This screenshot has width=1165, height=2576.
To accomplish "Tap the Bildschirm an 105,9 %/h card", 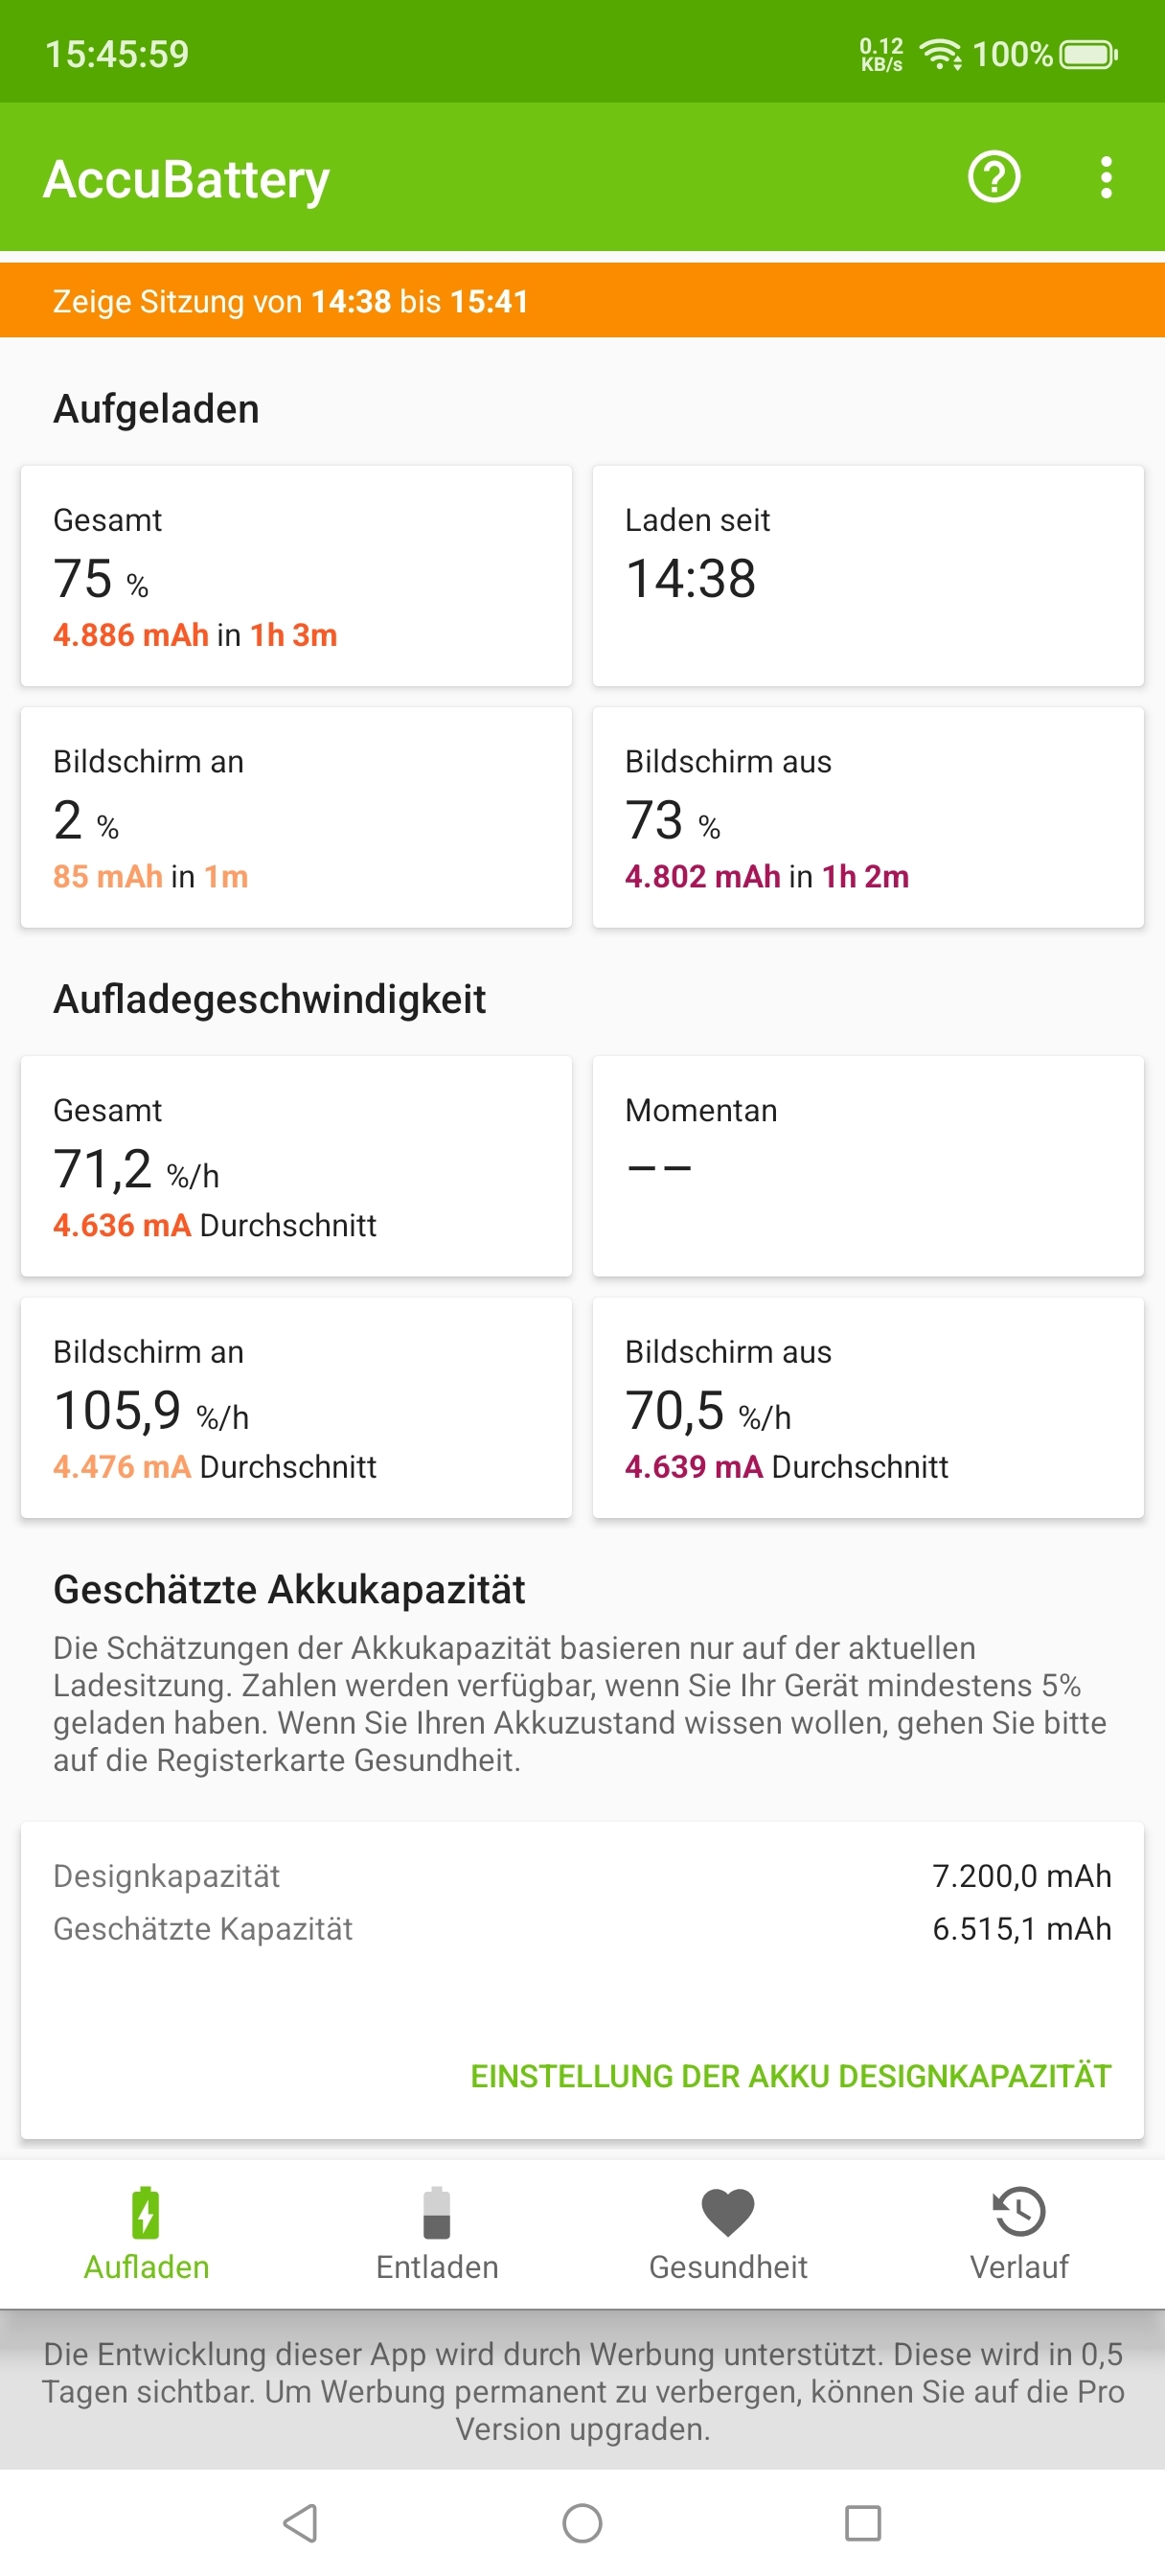I will (296, 1408).
